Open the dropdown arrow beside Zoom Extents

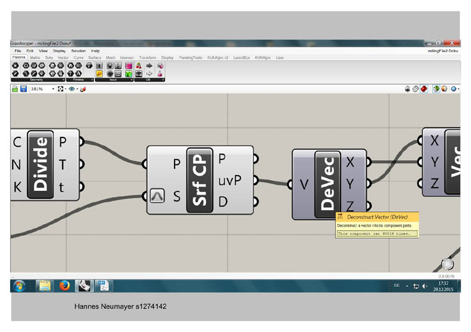tap(65, 89)
